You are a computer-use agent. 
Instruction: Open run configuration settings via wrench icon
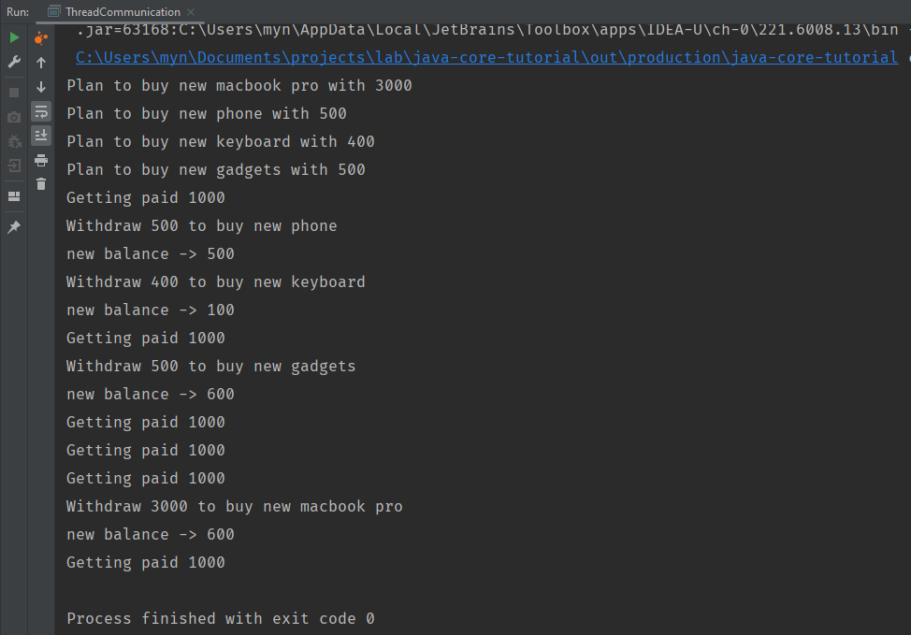point(14,64)
